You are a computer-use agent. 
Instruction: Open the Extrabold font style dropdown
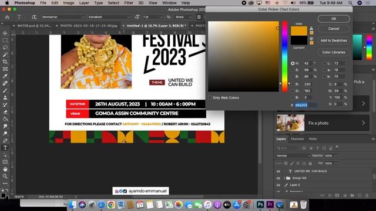click(129, 17)
